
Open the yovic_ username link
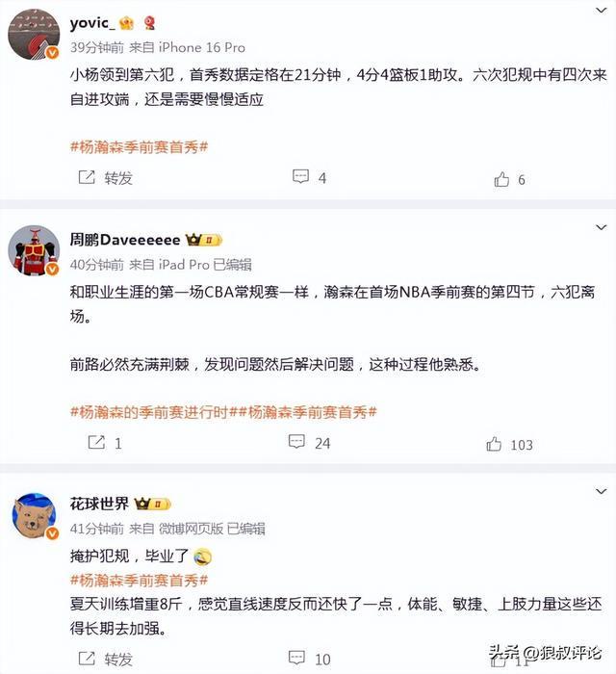[x=92, y=23]
